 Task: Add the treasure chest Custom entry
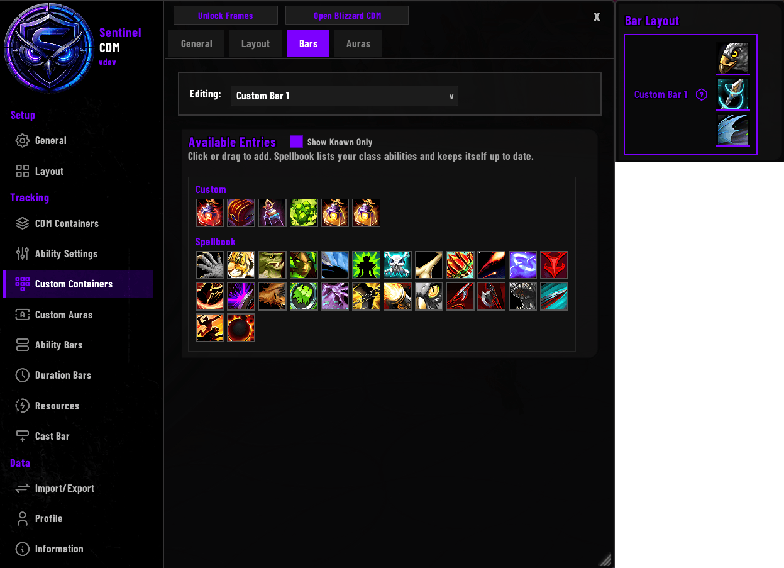pyautogui.click(x=241, y=213)
